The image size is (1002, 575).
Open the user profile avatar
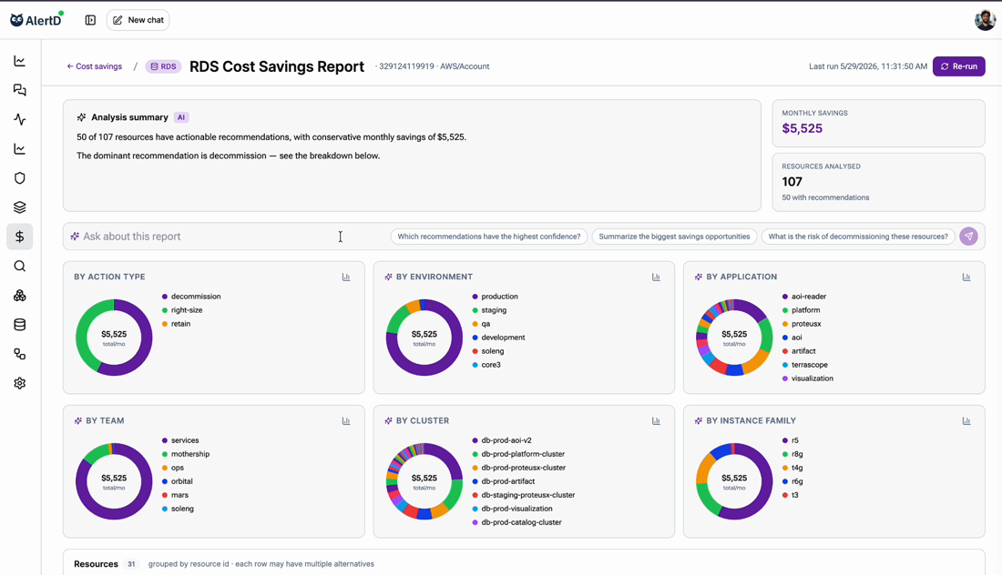(x=985, y=20)
